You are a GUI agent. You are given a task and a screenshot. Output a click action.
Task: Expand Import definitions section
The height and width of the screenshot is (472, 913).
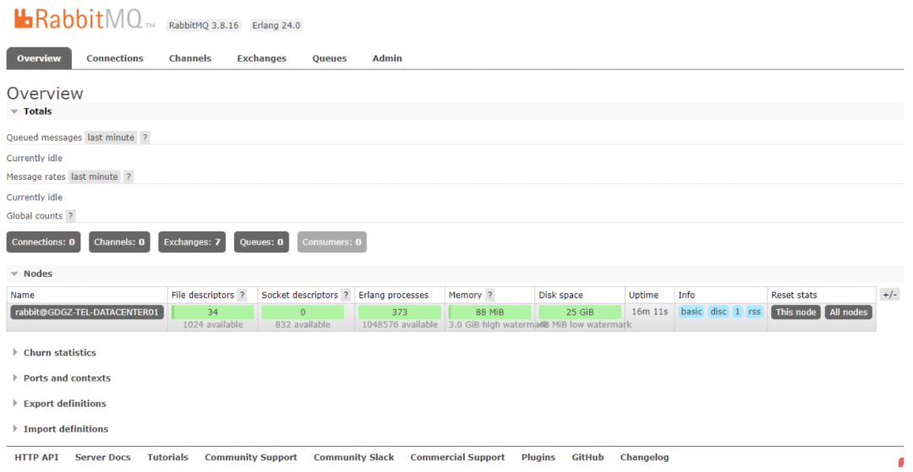pos(60,429)
